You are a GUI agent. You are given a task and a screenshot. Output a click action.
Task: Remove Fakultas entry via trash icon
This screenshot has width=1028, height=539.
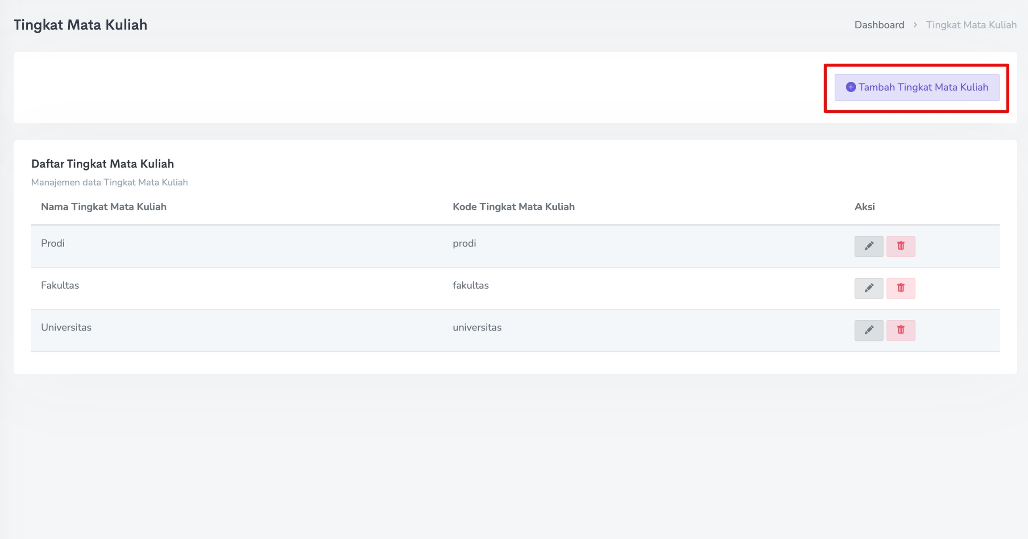900,288
